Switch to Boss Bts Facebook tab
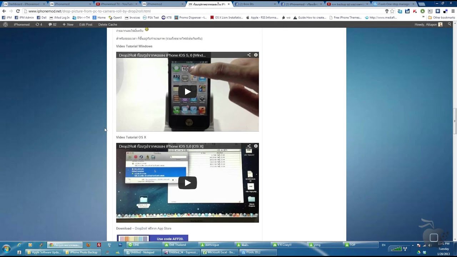 tap(255, 4)
